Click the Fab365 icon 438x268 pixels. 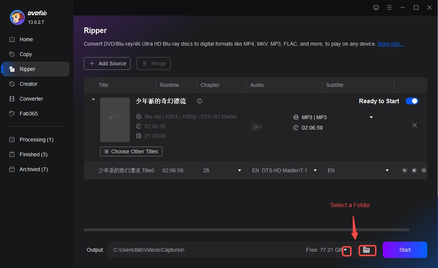pos(12,114)
